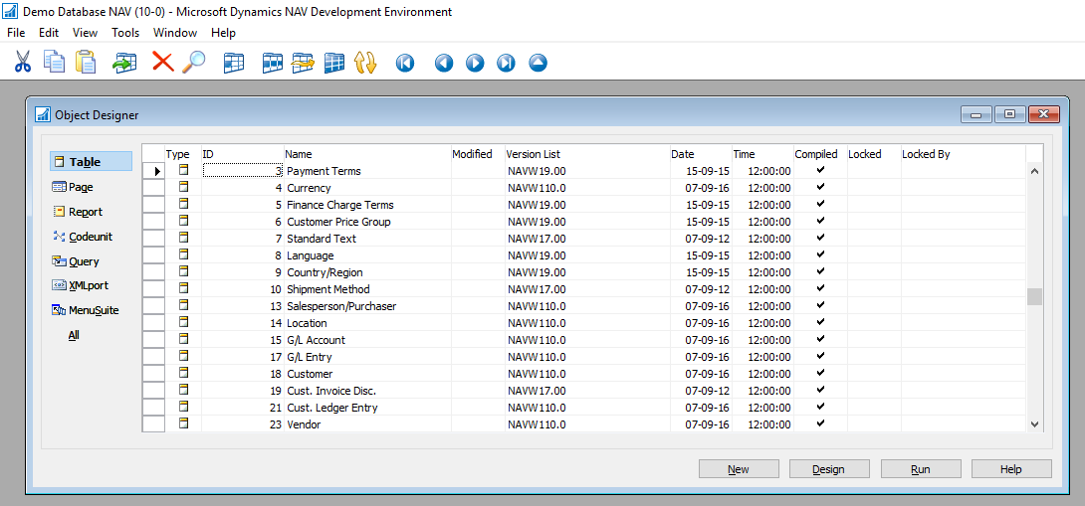Click the table icon in Customer row

pyautogui.click(x=183, y=373)
